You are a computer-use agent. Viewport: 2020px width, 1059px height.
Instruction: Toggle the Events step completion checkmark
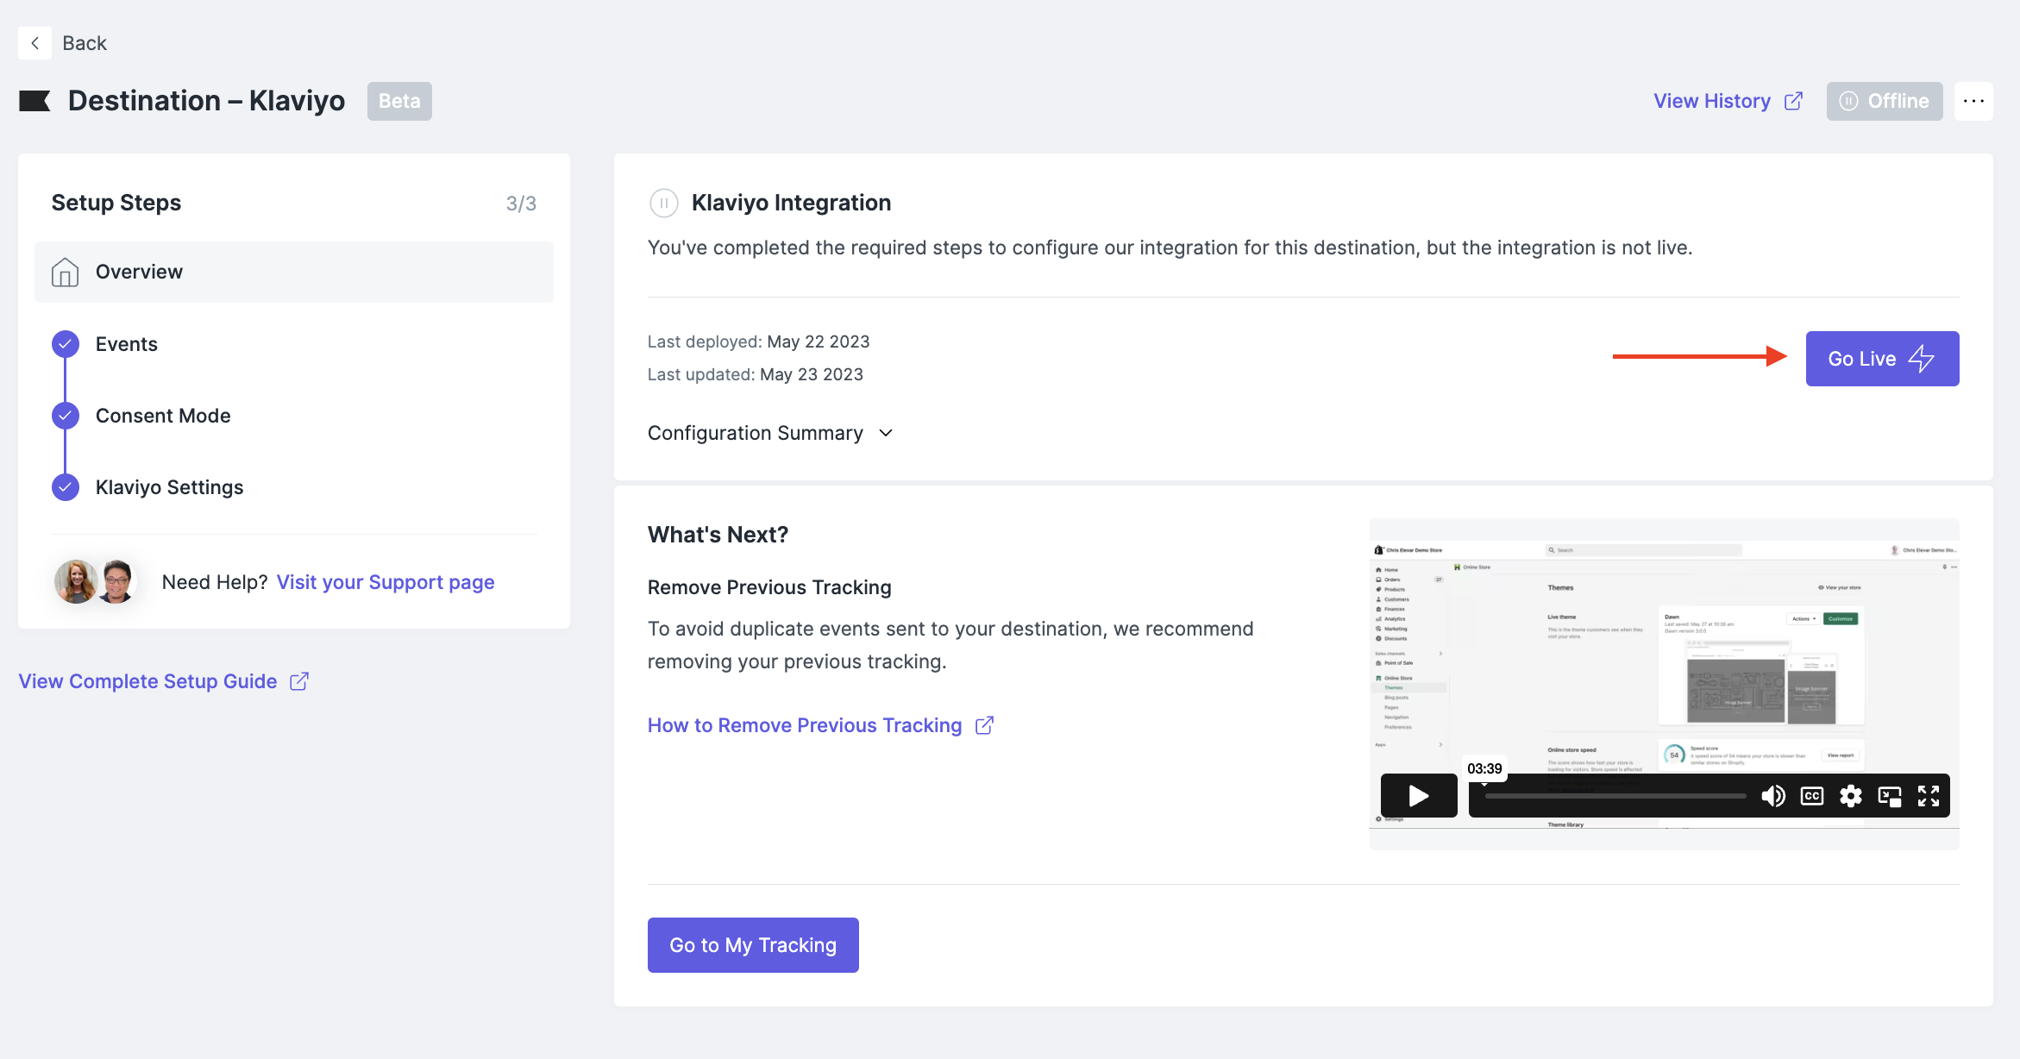coord(65,342)
